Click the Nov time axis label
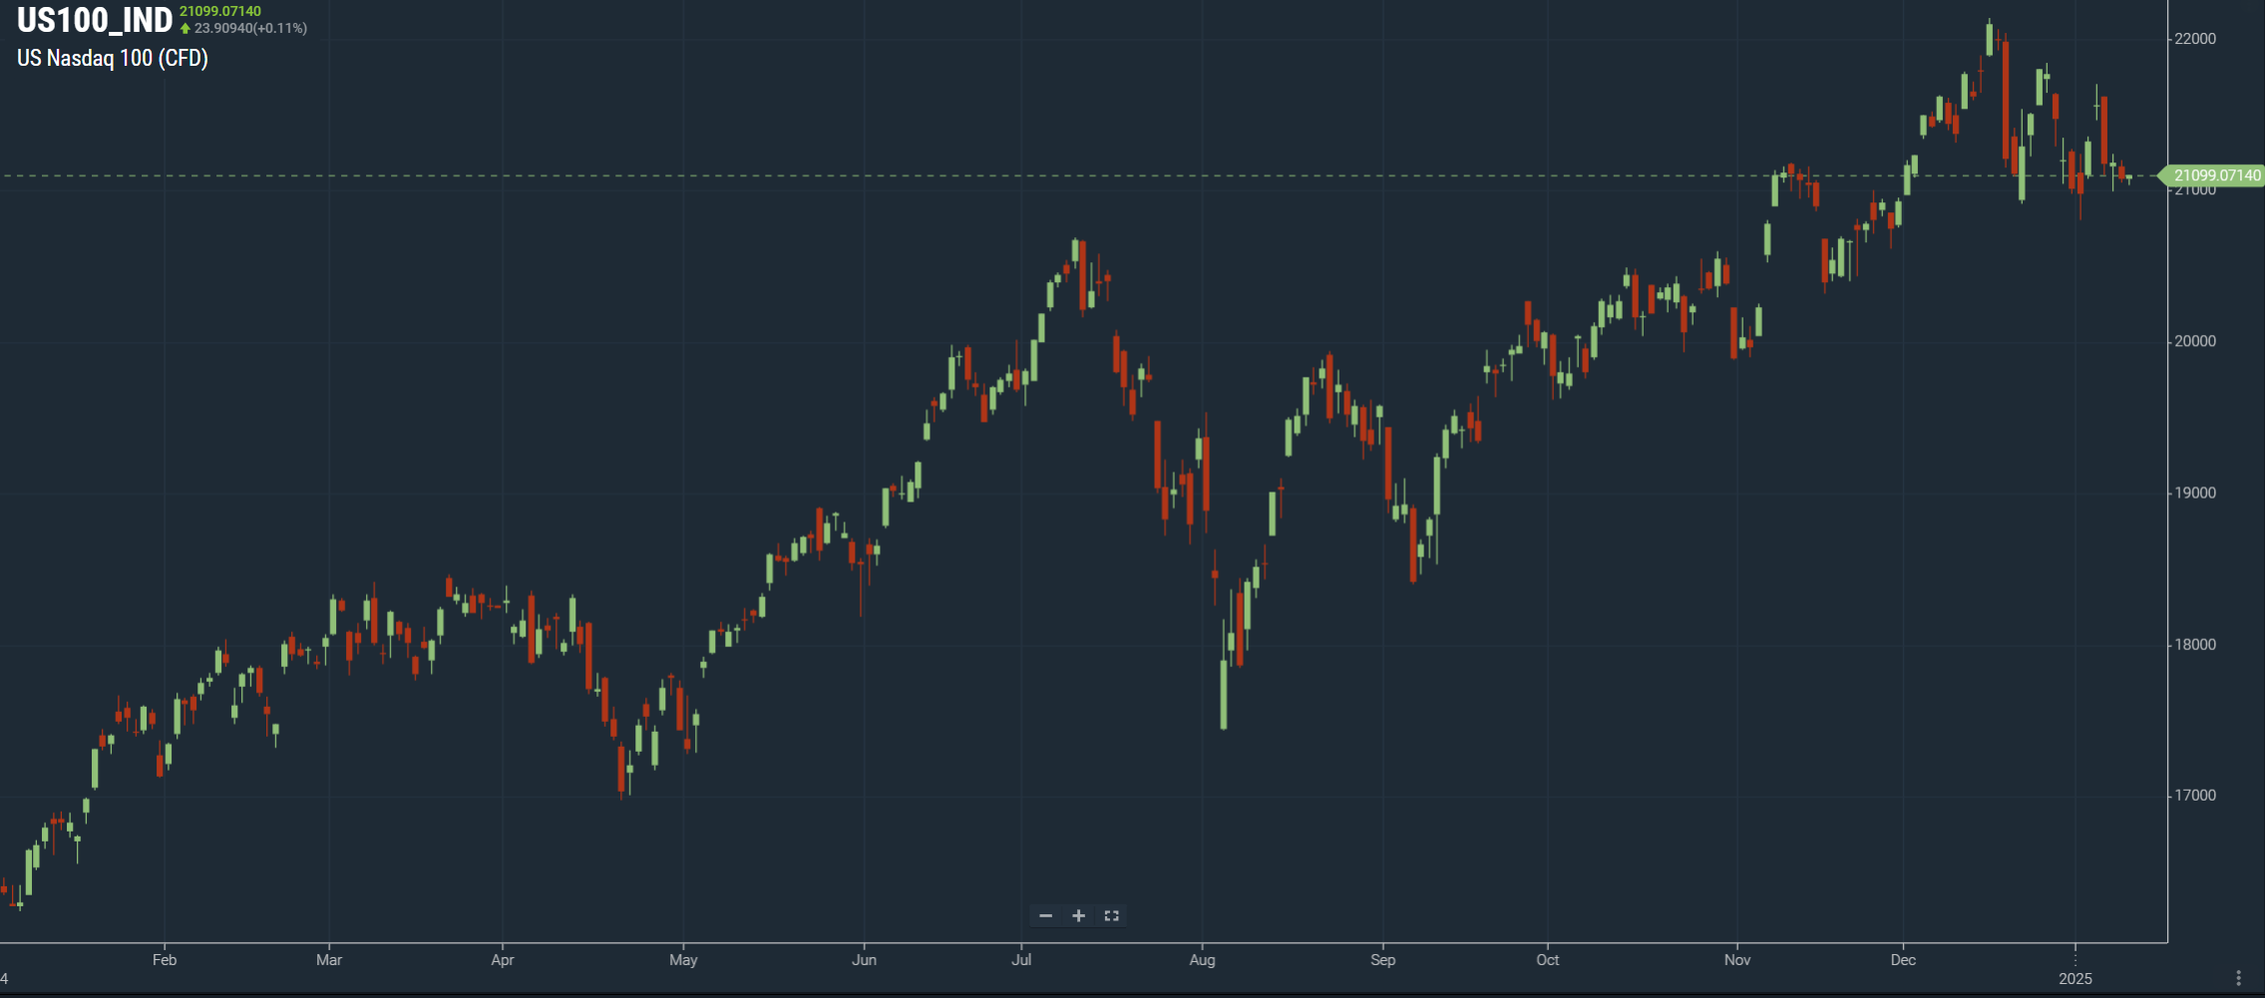This screenshot has width=2265, height=998. tap(1737, 960)
